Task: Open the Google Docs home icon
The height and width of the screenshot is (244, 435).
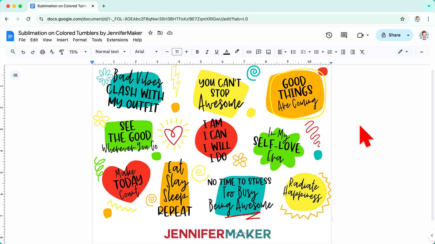Action: point(10,36)
